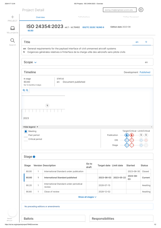Screen dimensions: 161x228
Task: Switch Title language to fr
Action: click(146, 42)
